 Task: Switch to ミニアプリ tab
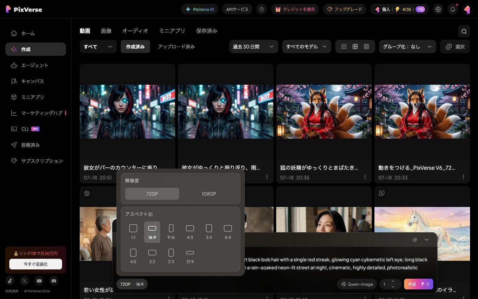pyautogui.click(x=172, y=31)
